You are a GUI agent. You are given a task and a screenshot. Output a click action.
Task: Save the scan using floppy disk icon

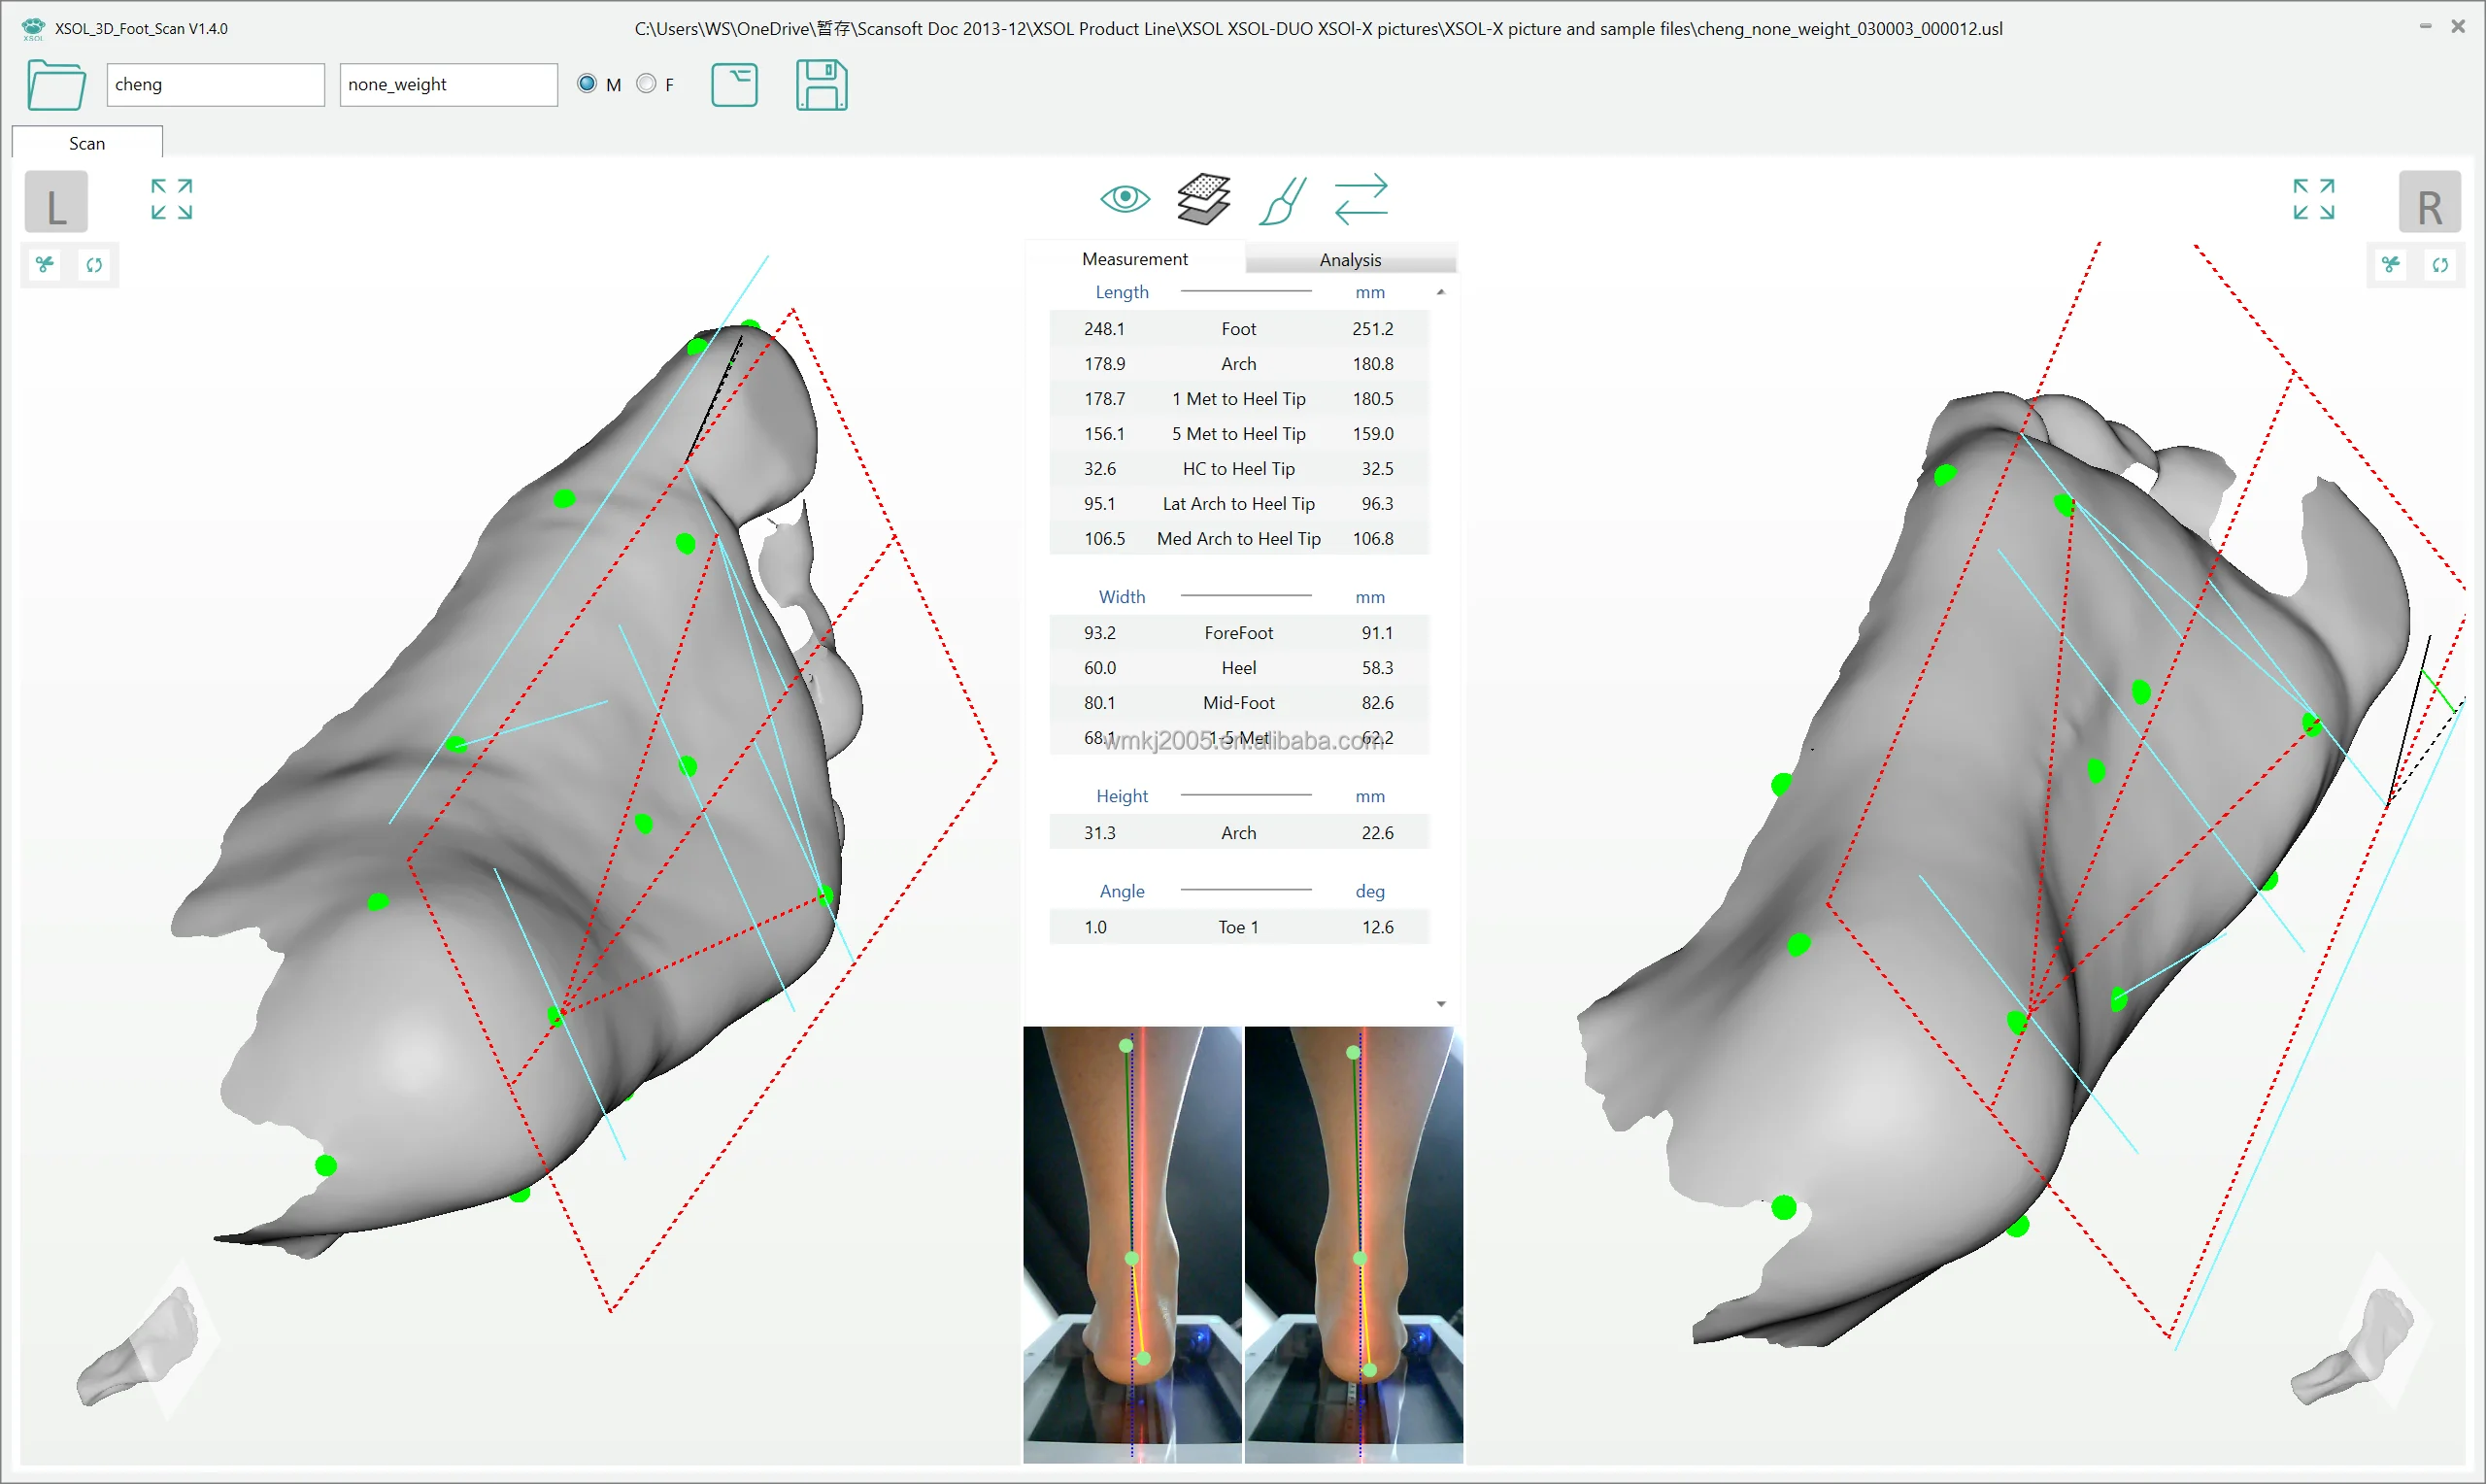822,86
